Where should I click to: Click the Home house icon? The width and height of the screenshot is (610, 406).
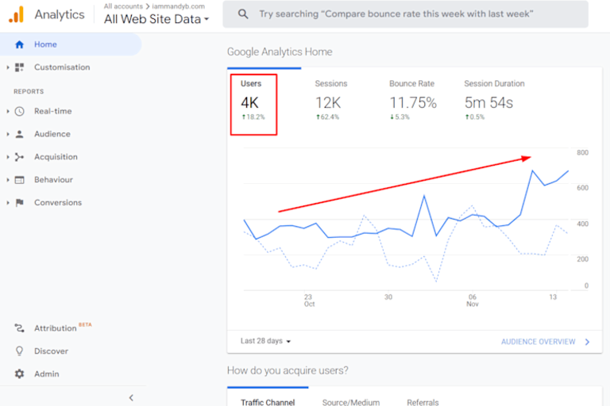coord(19,44)
